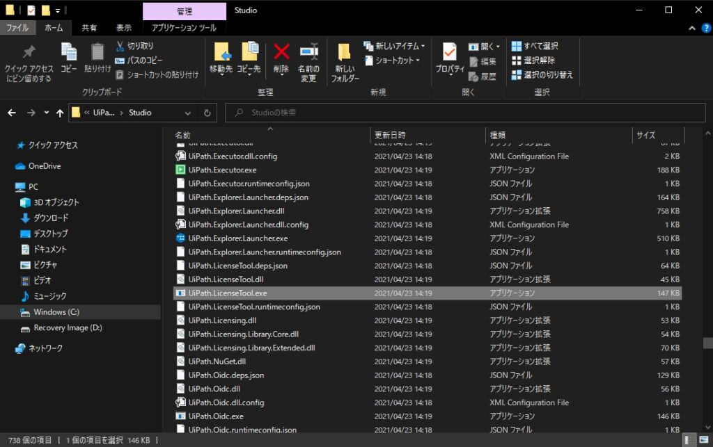This screenshot has height=447, width=713.
Task: Collapse the ribbon with the chevron
Action: (x=692, y=28)
